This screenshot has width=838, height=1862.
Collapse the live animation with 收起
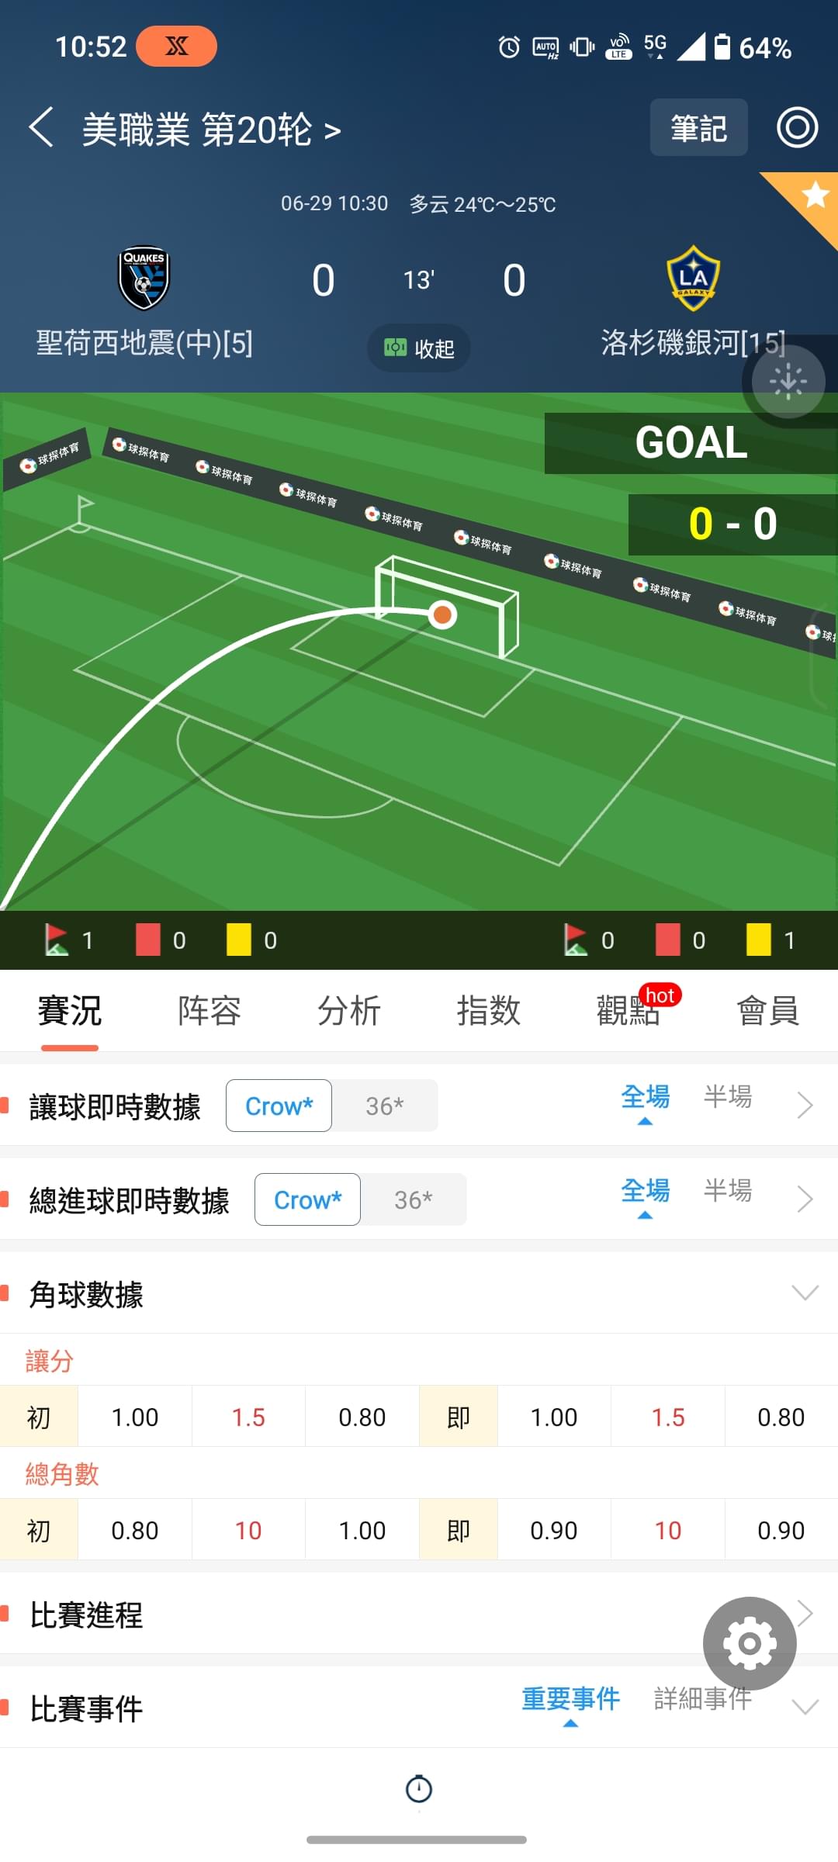click(419, 348)
